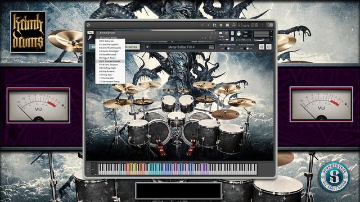Image resolution: width=360 pixels, height=202 pixels.
Task: Select 00 El Naturale preset
Action: (110, 41)
